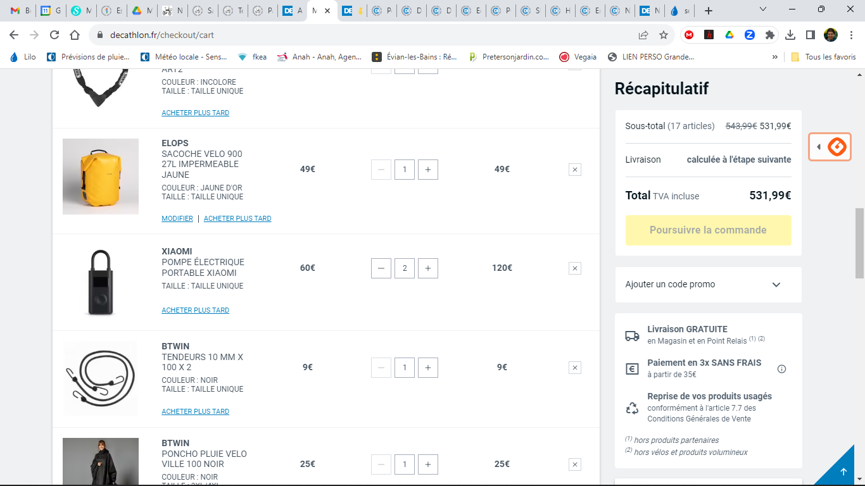Open Chrome downloads icon
The image size is (865, 486).
click(x=790, y=35)
